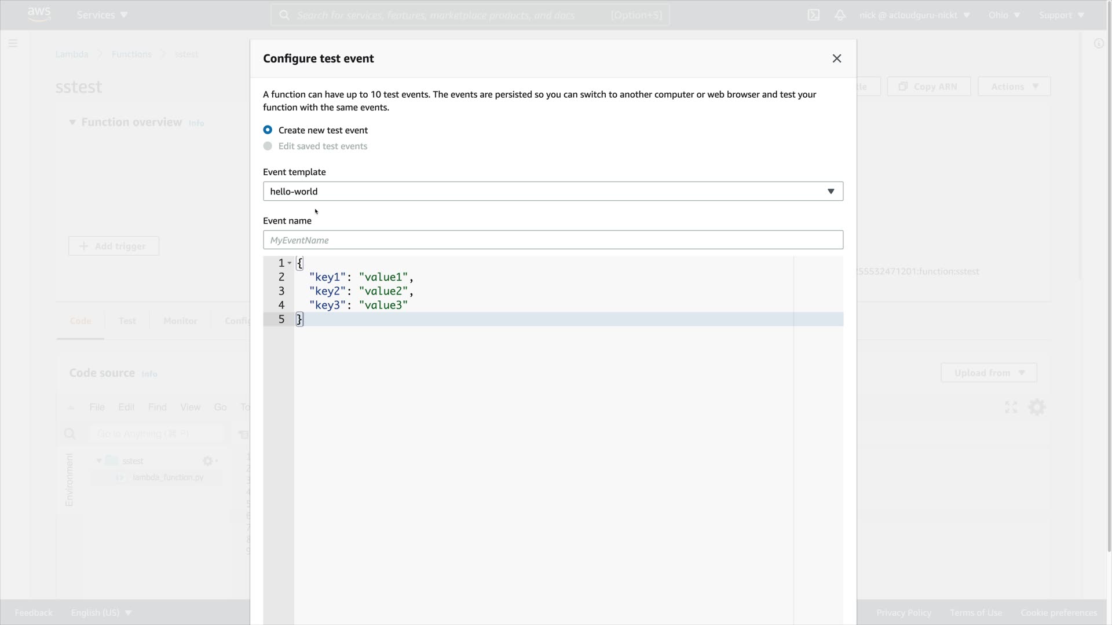Open the CloudShell terminal icon
The width and height of the screenshot is (1112, 625).
pos(813,15)
